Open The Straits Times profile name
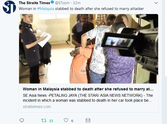The height and width of the screenshot is (124, 167). [x=35, y=3]
